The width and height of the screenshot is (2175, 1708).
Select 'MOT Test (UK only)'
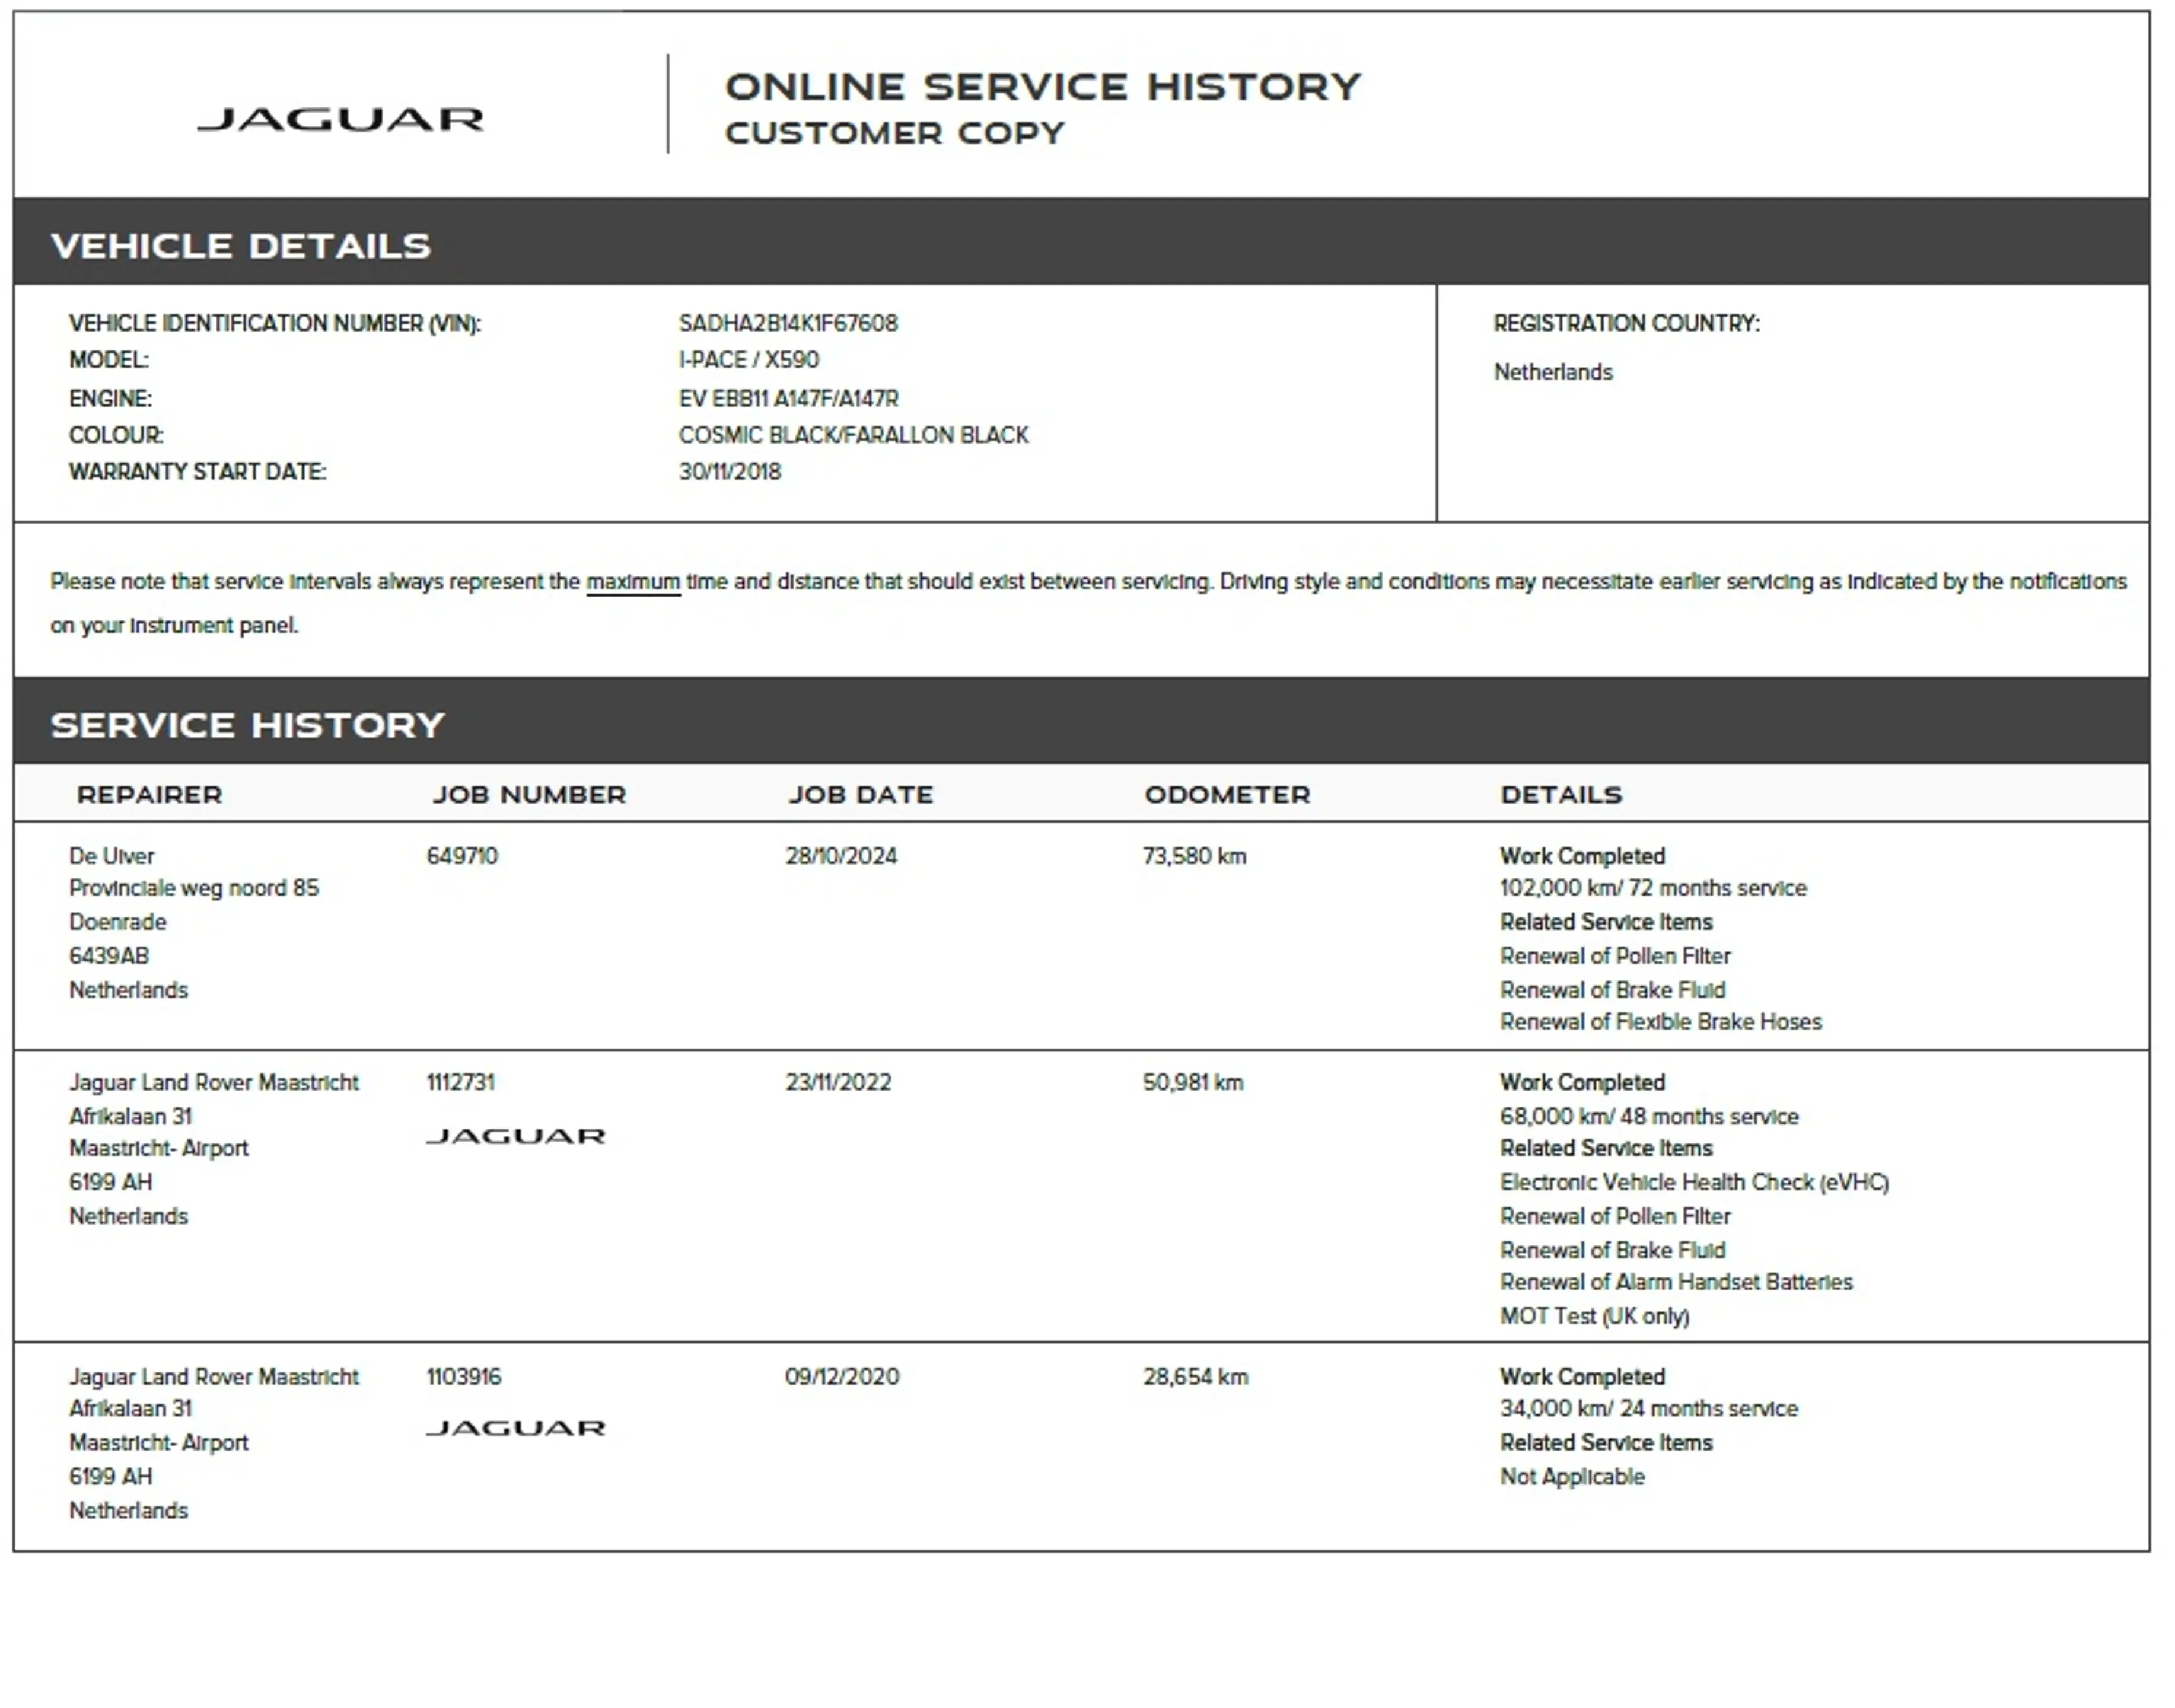[1595, 1316]
